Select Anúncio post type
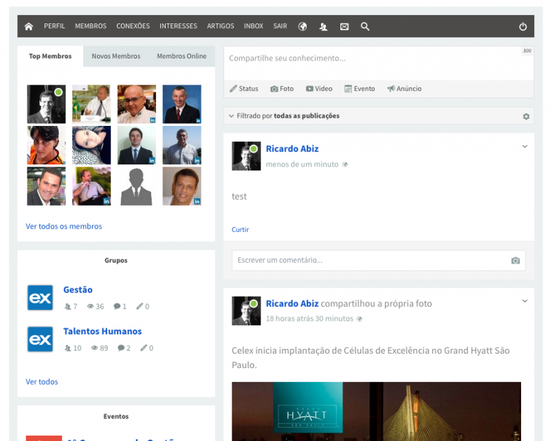The height and width of the screenshot is (441, 550). [404, 89]
